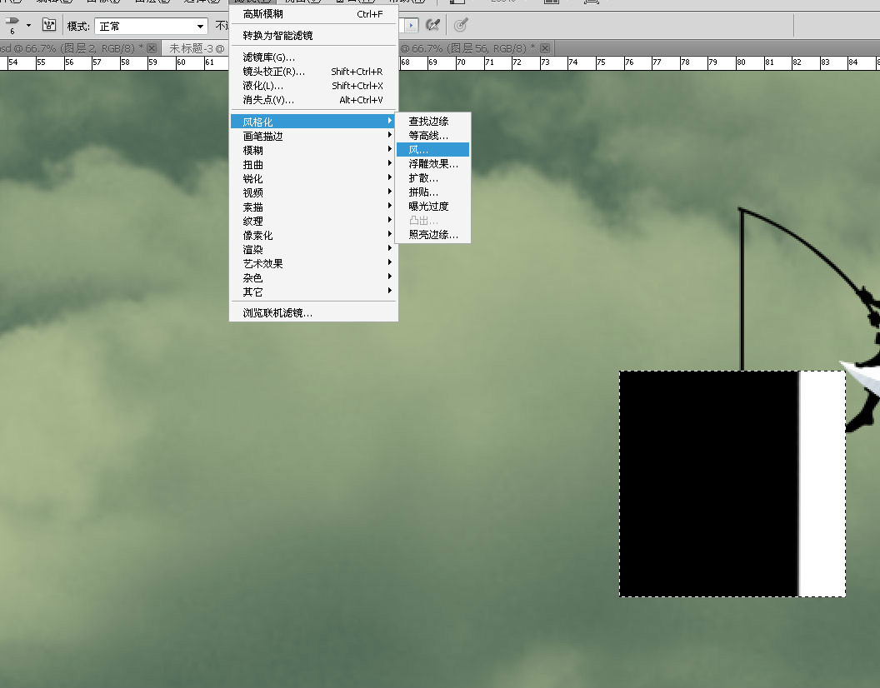This screenshot has width=880, height=688.
Task: Open 滤镜库(G)... filter gallery
Action: [x=313, y=57]
